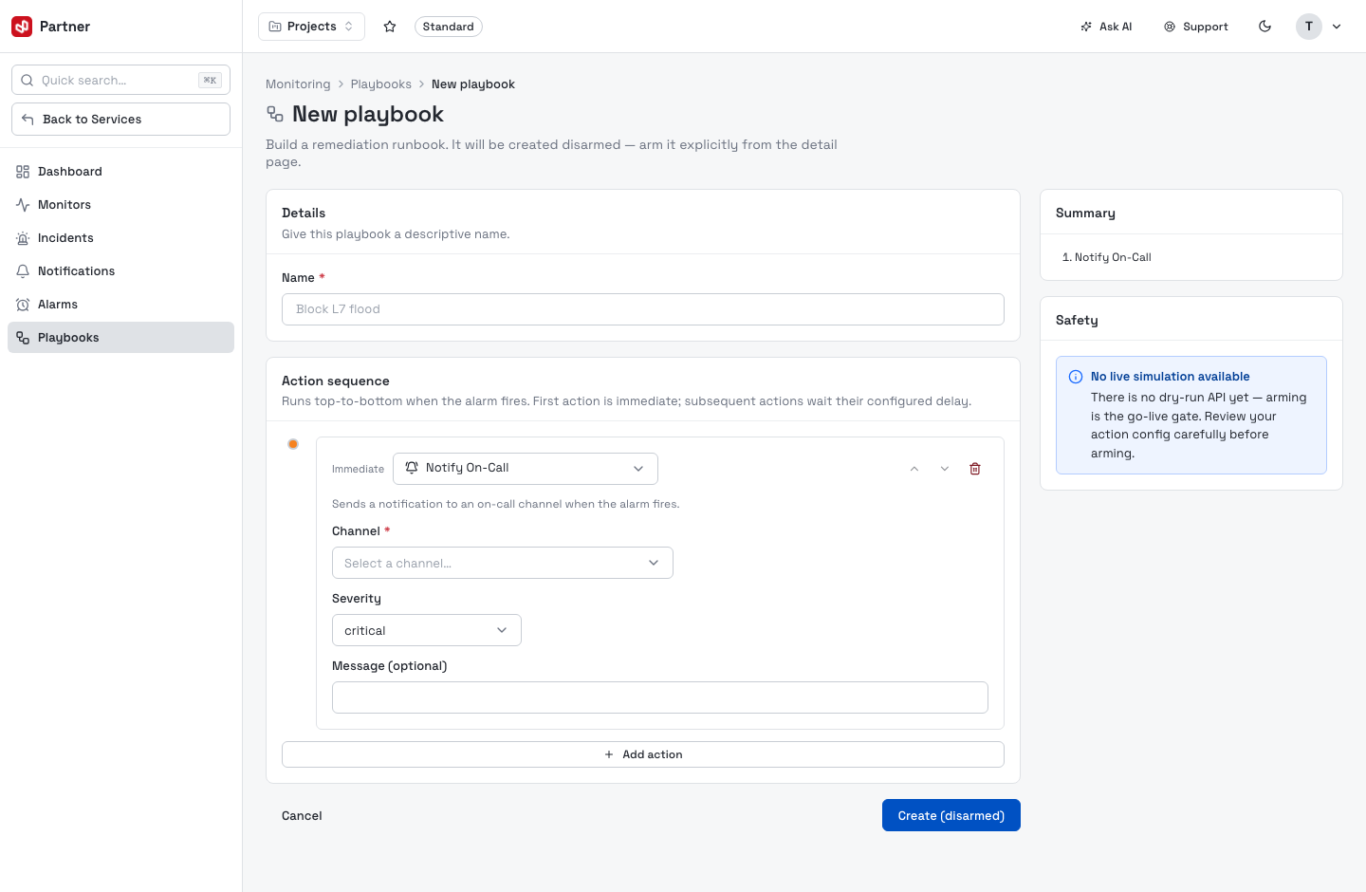1366x892 pixels.
Task: Select Playbooks in sidebar
Action: 120,338
